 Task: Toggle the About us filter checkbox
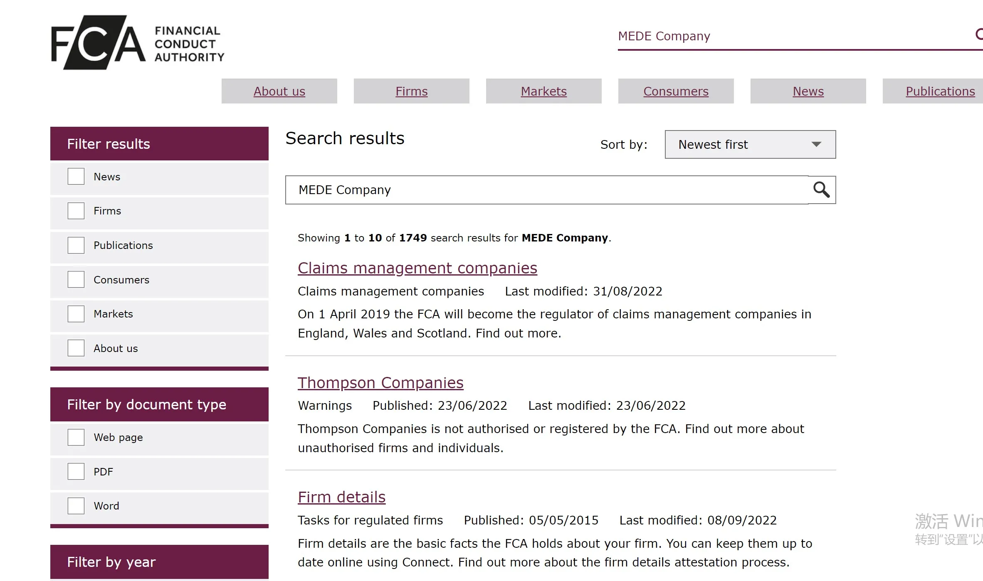tap(76, 348)
